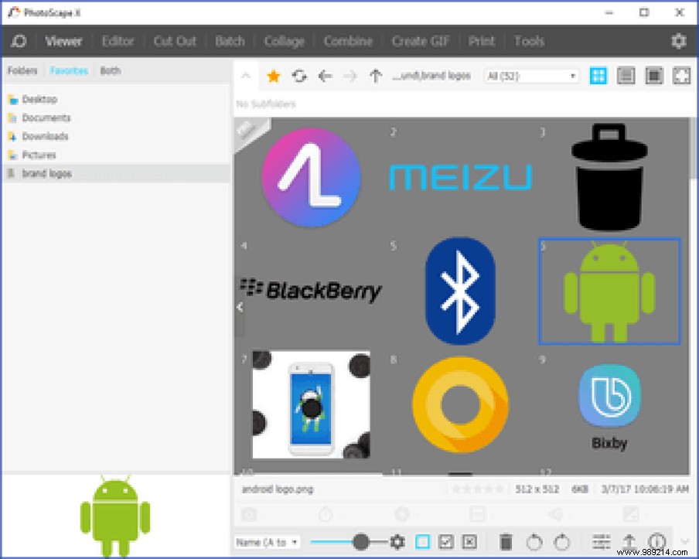Open PhotoScape settings gear
Viewport: 699px width, 559px height.
tap(678, 41)
